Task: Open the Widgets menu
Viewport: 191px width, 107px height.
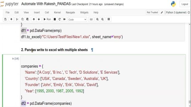Action: (84, 12)
